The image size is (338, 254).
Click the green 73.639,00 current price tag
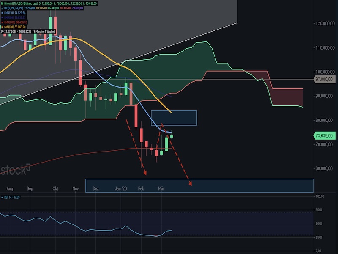pos(324,135)
